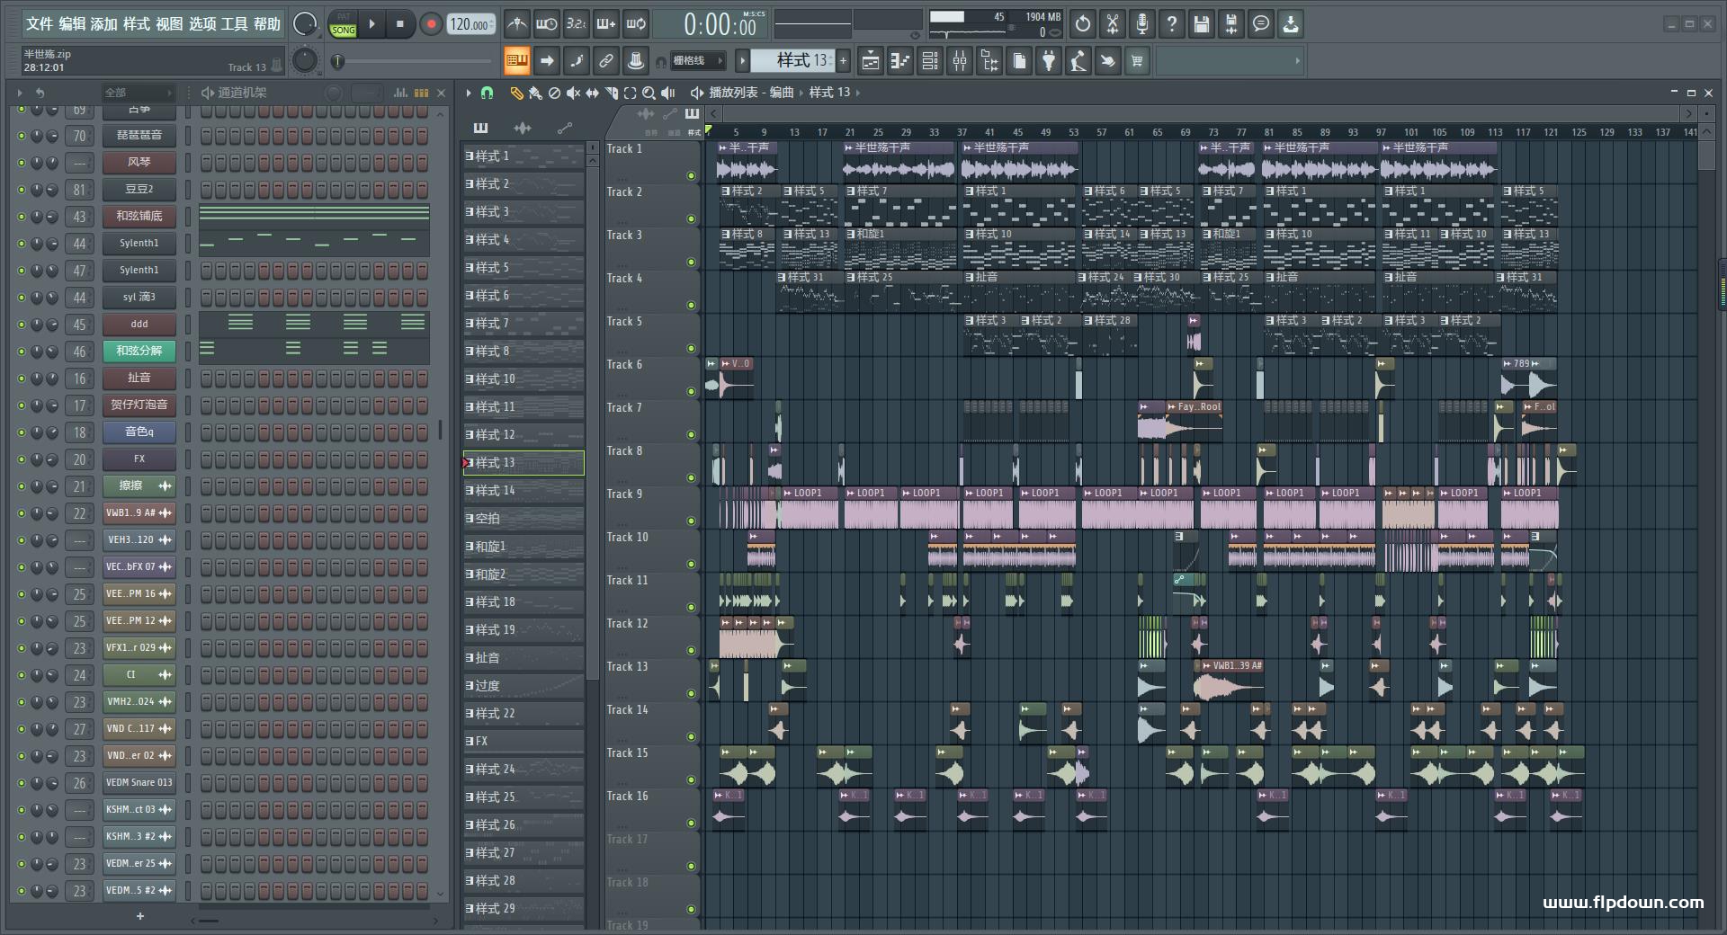Click the plus button next to 样式 13
1727x935 pixels.
tap(843, 61)
